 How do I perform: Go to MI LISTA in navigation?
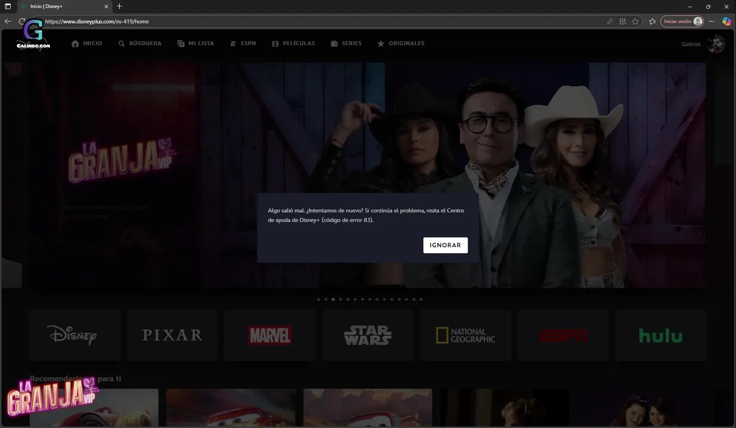click(196, 43)
